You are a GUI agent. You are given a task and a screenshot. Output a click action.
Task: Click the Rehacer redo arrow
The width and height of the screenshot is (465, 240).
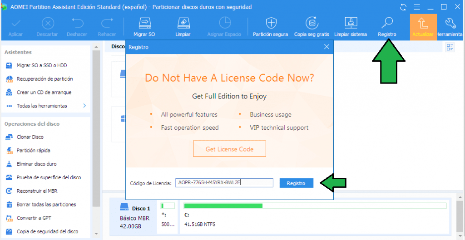tap(107, 24)
